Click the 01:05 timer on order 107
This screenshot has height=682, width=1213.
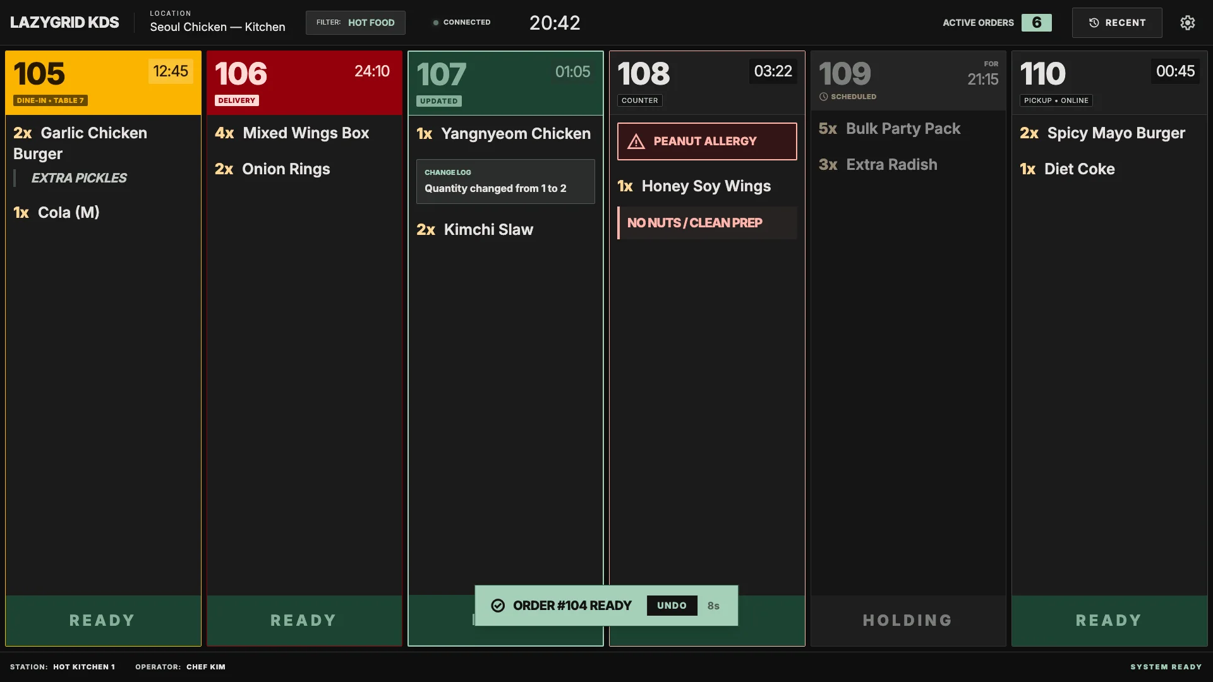[573, 72]
